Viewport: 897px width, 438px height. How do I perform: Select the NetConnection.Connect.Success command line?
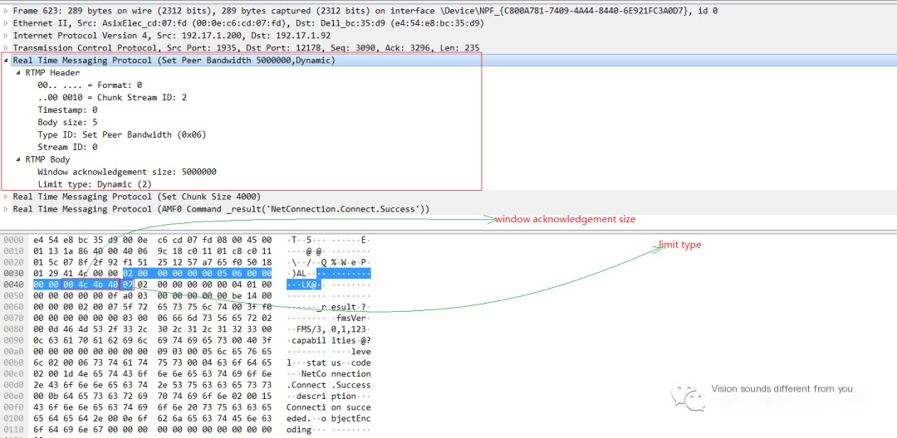pos(221,210)
